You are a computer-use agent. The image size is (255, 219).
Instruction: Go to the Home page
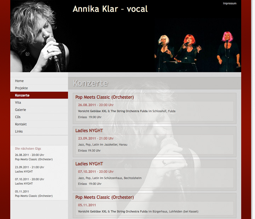pos(39,81)
